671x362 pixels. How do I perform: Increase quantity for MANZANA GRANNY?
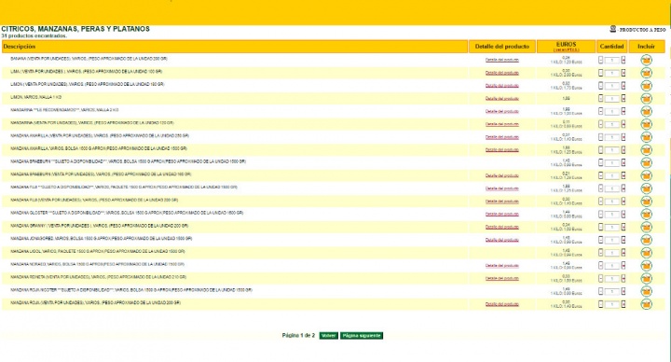[623, 227]
